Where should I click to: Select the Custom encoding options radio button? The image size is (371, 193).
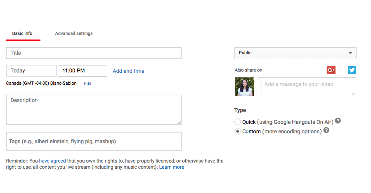pos(237,131)
